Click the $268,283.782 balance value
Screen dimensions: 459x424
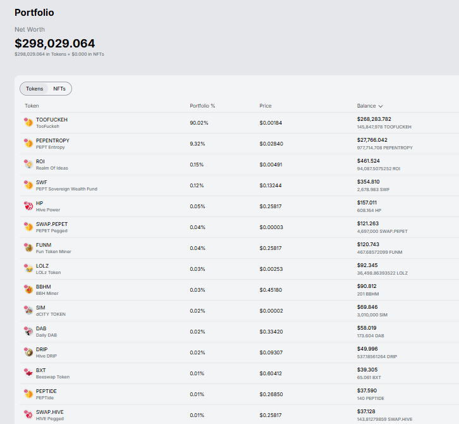coord(374,119)
